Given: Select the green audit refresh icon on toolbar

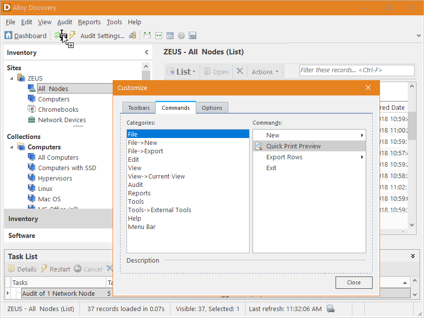Looking at the screenshot, I should click(x=57, y=35).
